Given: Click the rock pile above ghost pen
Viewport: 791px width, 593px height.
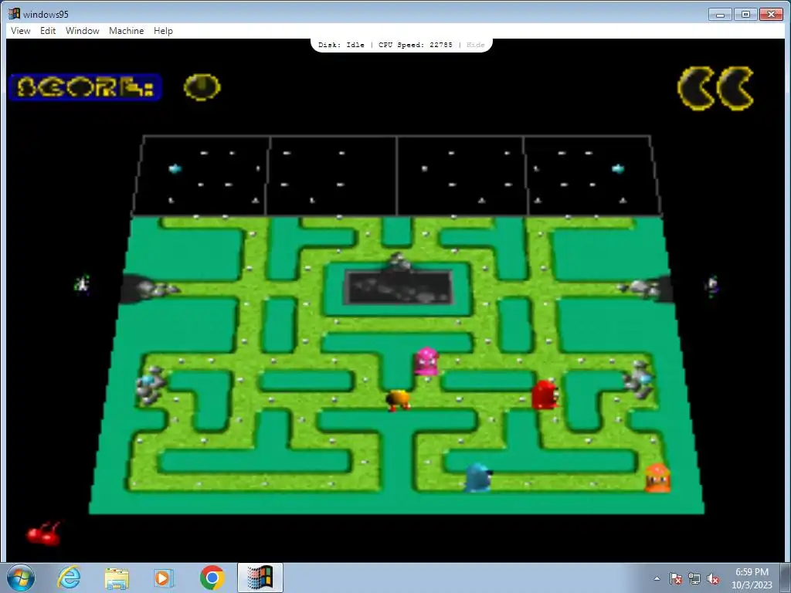Looking at the screenshot, I should 399,261.
